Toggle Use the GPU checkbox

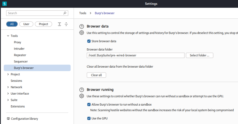coord(89,118)
